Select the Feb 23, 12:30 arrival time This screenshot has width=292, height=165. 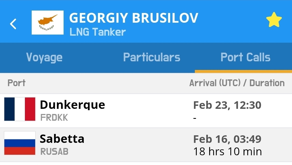tap(227, 105)
